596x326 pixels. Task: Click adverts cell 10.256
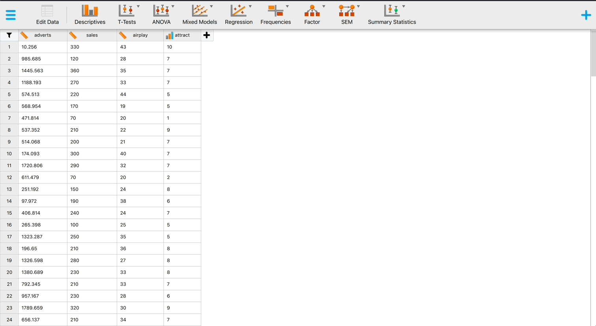coord(43,47)
